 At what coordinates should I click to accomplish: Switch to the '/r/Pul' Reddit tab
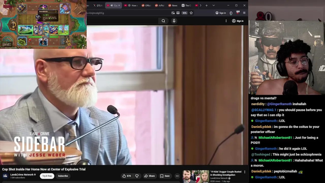click(x=160, y=5)
